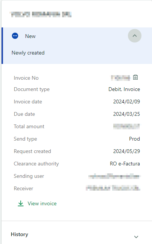Click the blue ellipsis status icon
The width and height of the screenshot is (152, 244).
[x=15, y=36]
